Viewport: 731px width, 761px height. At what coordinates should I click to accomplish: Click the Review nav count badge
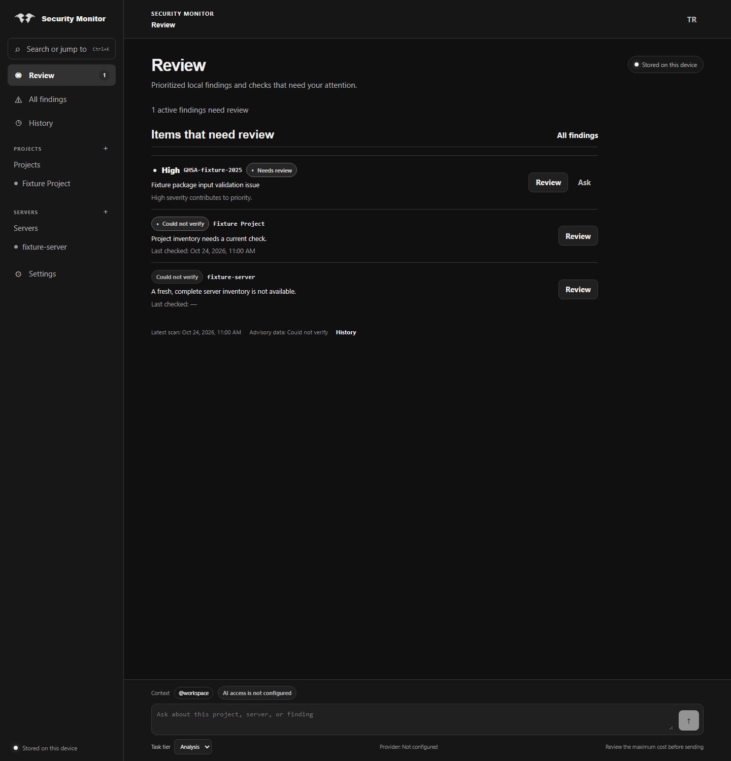point(105,75)
